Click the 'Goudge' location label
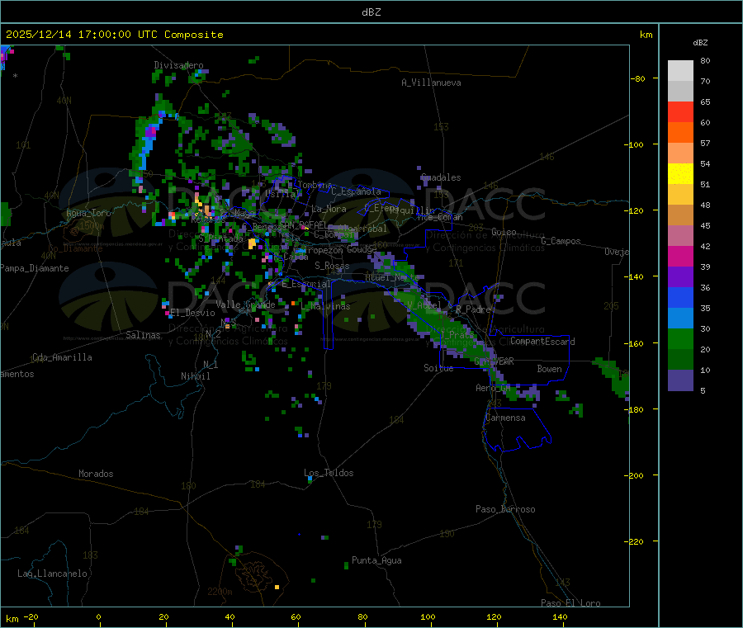Screen dimensions: 743x628 pos(362,249)
